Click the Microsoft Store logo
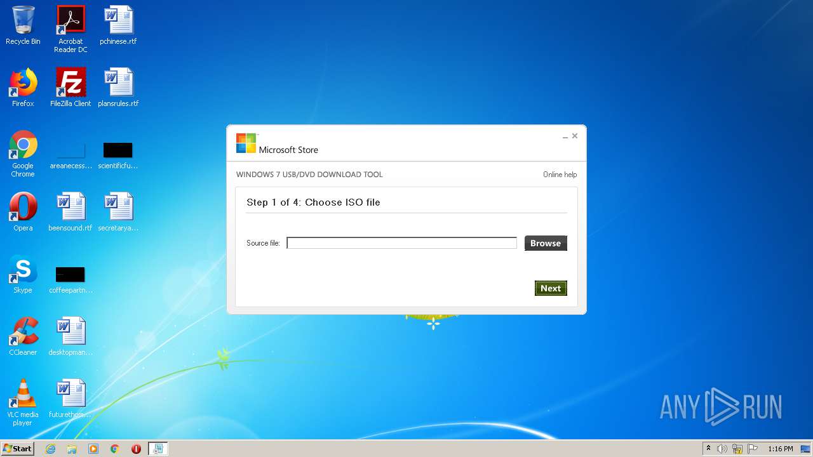The width and height of the screenshot is (813, 457). click(277, 144)
